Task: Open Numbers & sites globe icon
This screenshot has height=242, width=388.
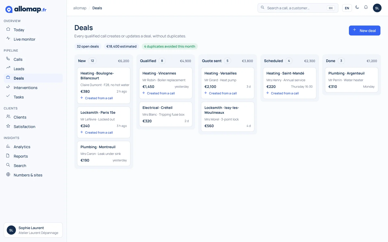Action: pyautogui.click(x=8, y=175)
